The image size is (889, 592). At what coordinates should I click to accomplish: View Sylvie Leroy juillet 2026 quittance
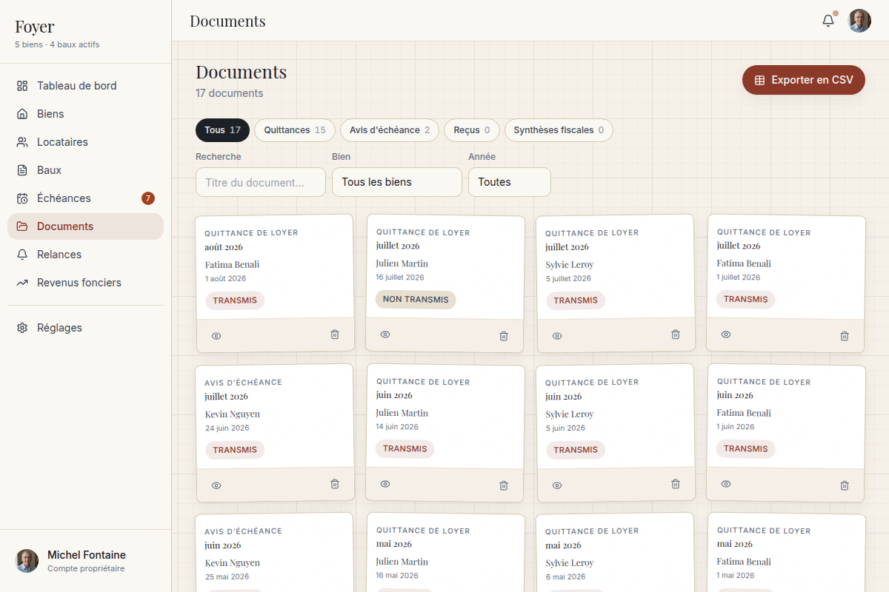(x=557, y=336)
